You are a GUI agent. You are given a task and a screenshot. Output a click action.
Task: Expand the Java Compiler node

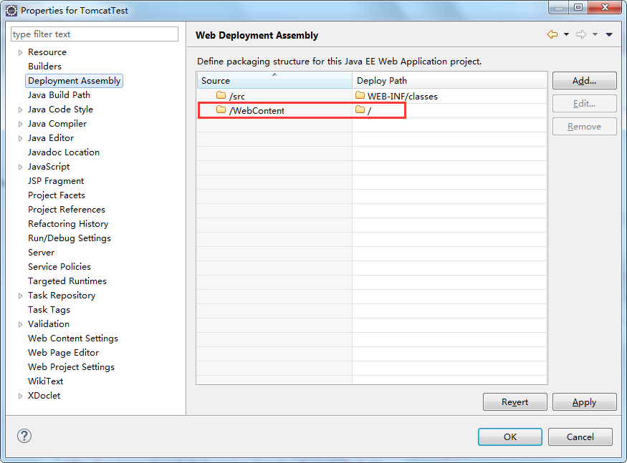coord(20,124)
